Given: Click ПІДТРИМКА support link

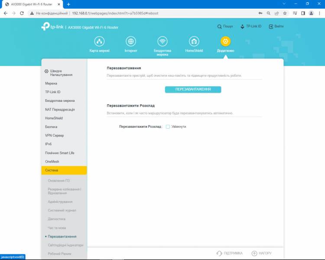Looking at the screenshot, I should point(229,253).
